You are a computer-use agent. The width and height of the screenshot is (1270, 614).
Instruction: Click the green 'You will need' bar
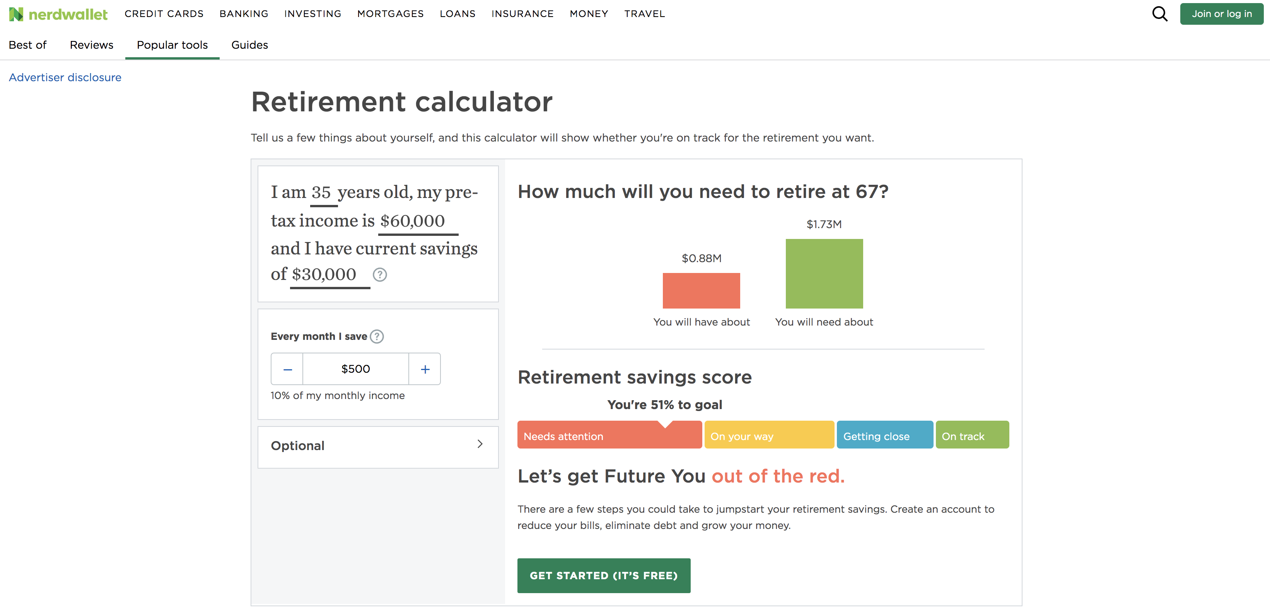tap(824, 273)
